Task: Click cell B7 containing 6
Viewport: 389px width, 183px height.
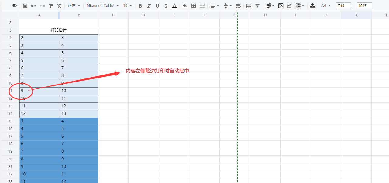Action: tap(79, 61)
